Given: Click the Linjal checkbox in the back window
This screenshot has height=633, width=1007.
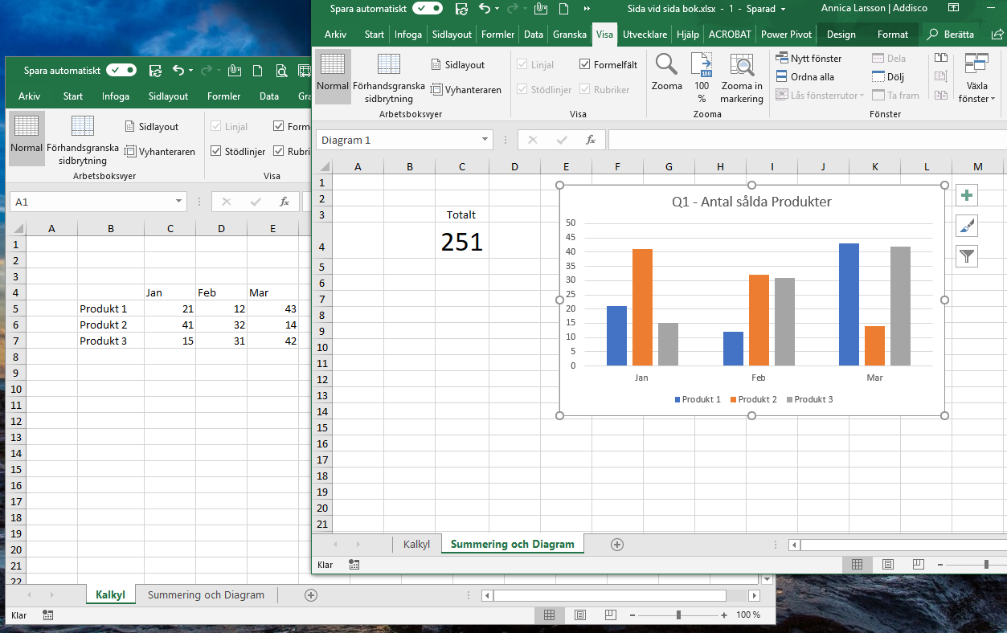Looking at the screenshot, I should (x=216, y=126).
